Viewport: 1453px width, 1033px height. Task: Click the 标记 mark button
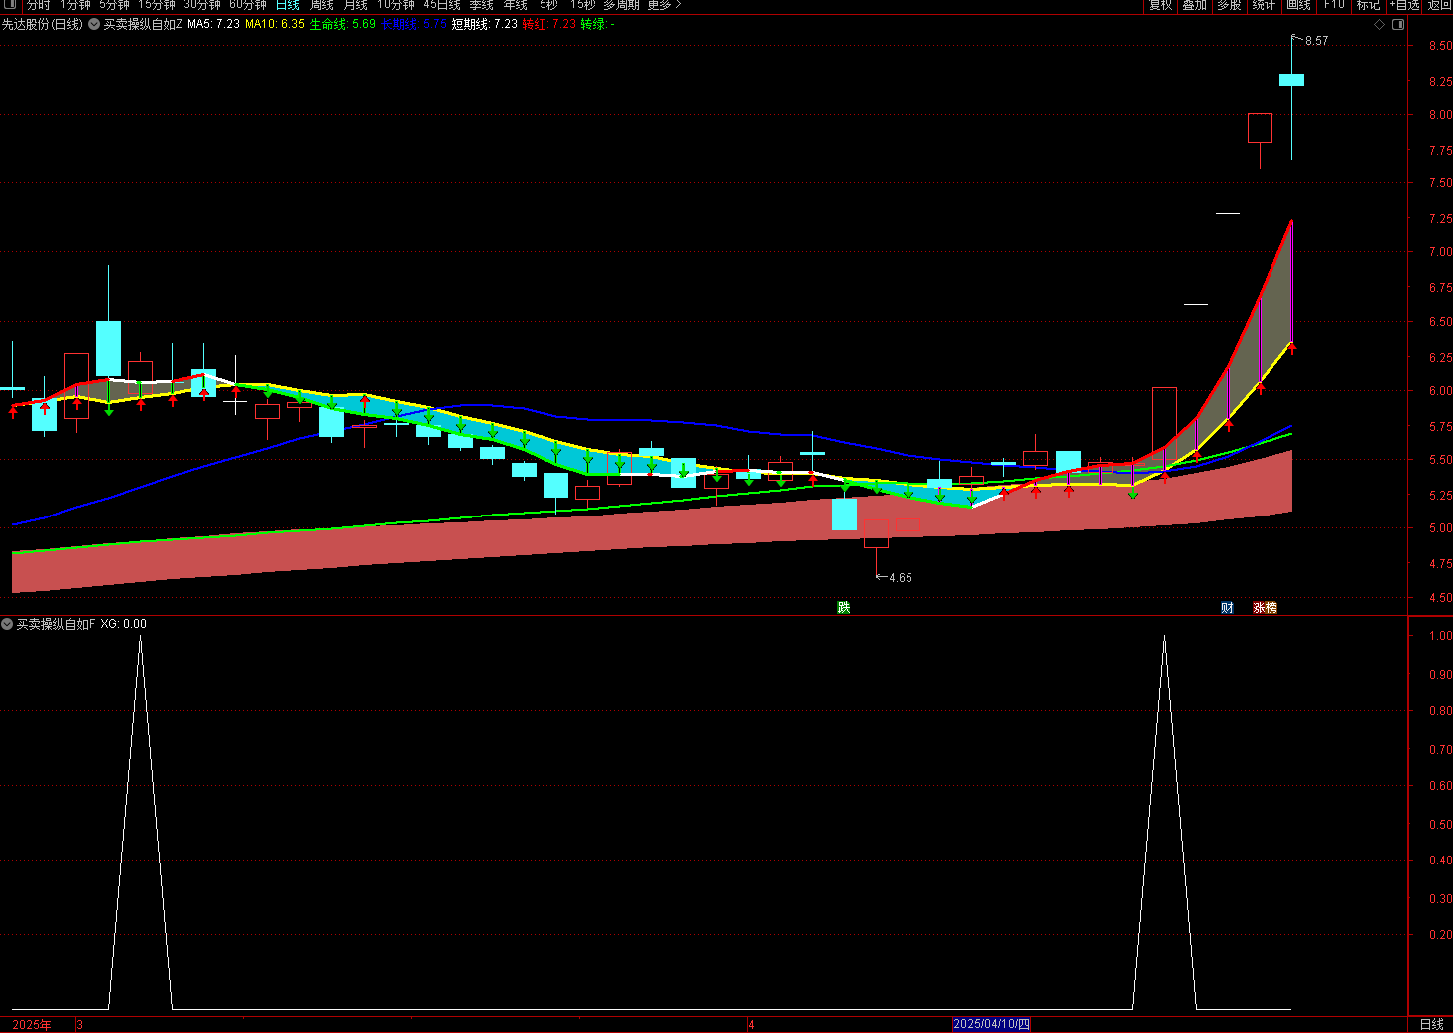[x=1368, y=5]
